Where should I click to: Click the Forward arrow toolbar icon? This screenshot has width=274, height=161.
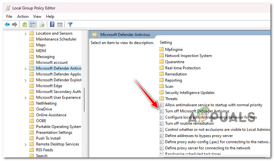pyautogui.click(x=15, y=25)
